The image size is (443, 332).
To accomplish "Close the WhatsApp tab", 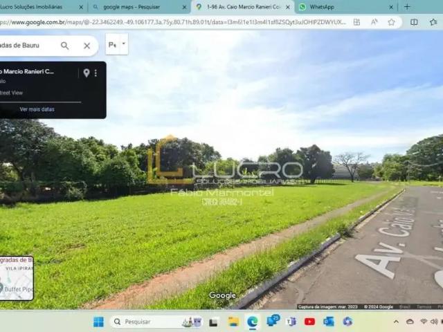I will (391, 7).
